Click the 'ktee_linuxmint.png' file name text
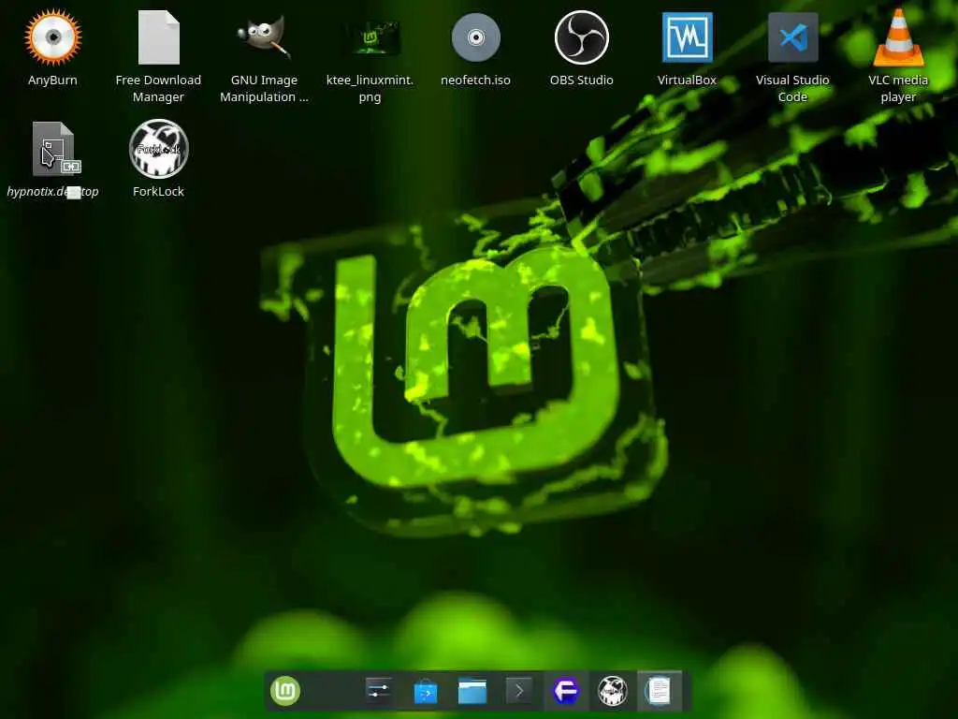This screenshot has width=958, height=719. coord(370,89)
